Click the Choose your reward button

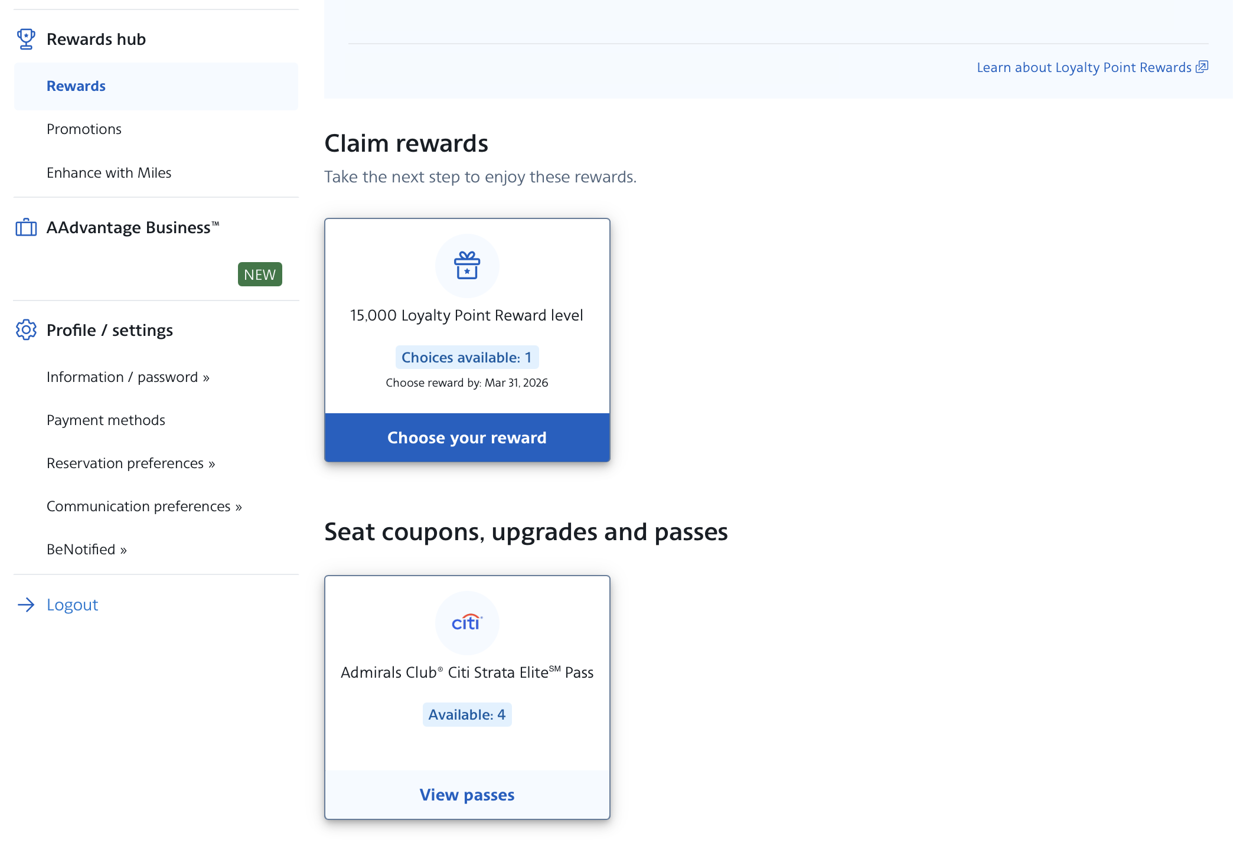467,437
